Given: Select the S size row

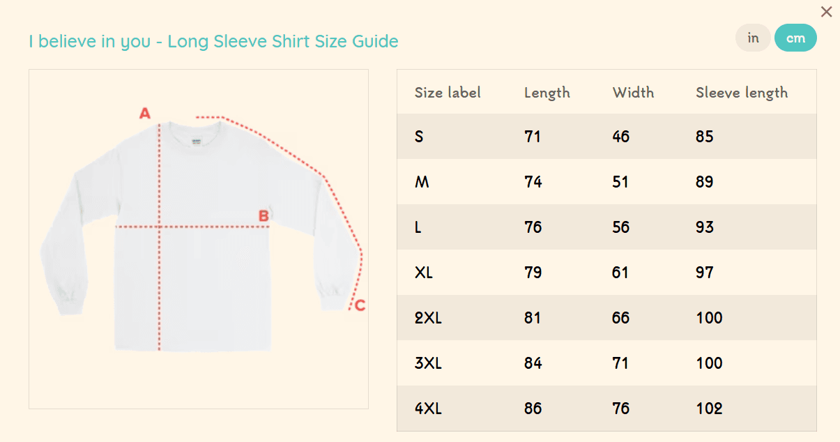Looking at the screenshot, I should pos(419,137).
